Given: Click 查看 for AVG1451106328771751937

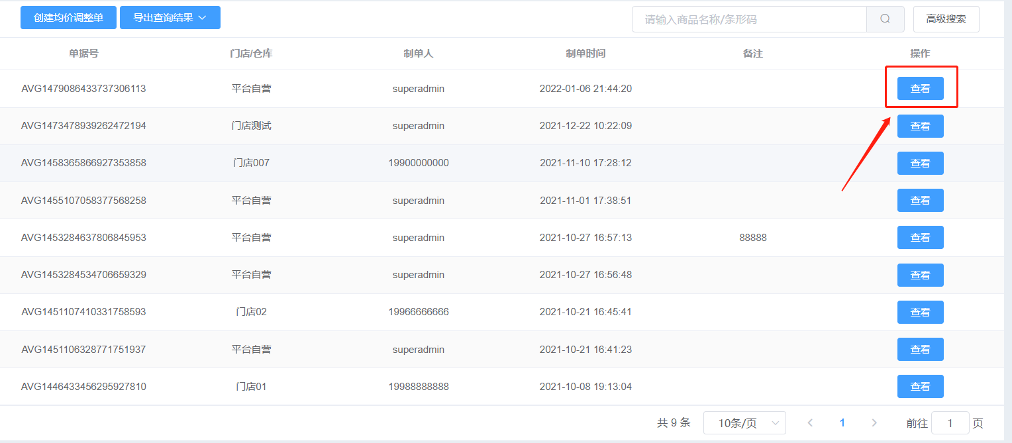Looking at the screenshot, I should [x=920, y=349].
